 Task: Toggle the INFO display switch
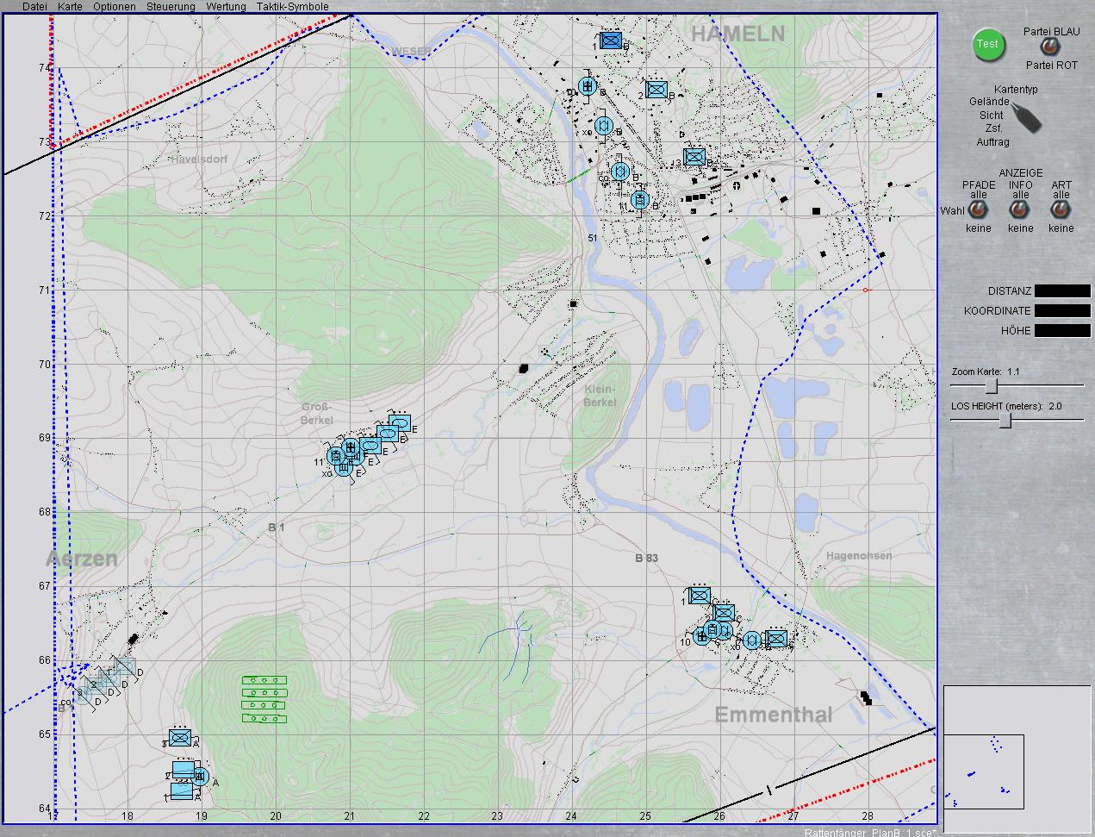coord(1020,210)
